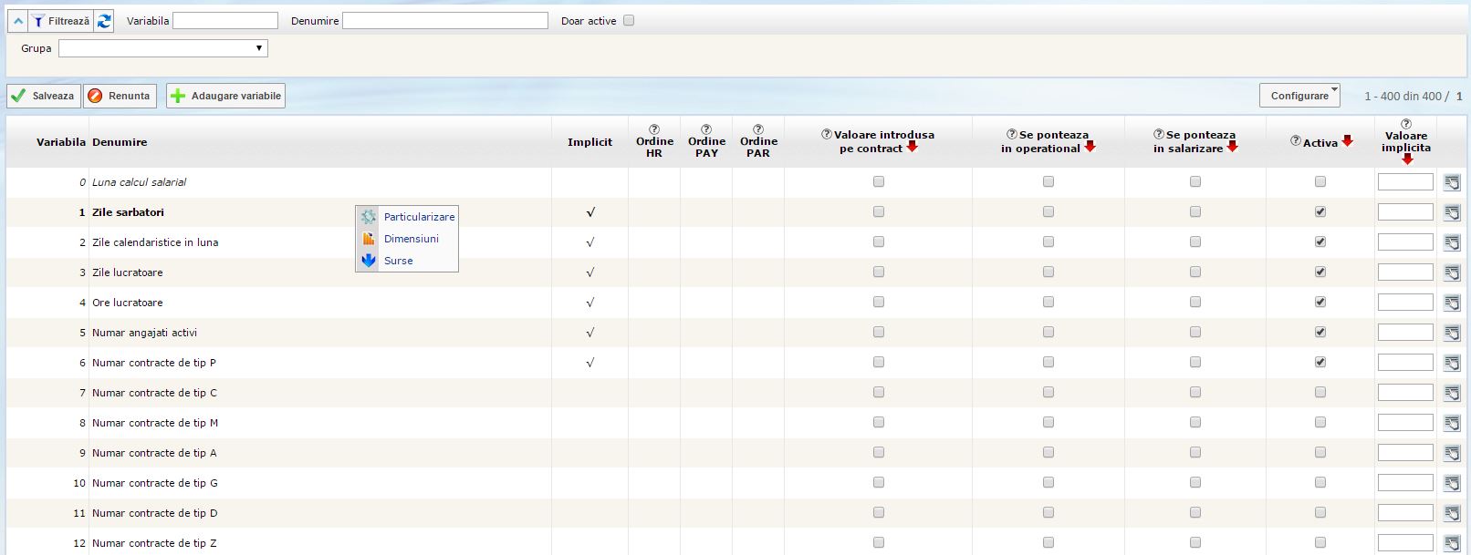Uncheck Activa for Zile lucratoare row
This screenshot has width=1471, height=555.
(1320, 272)
